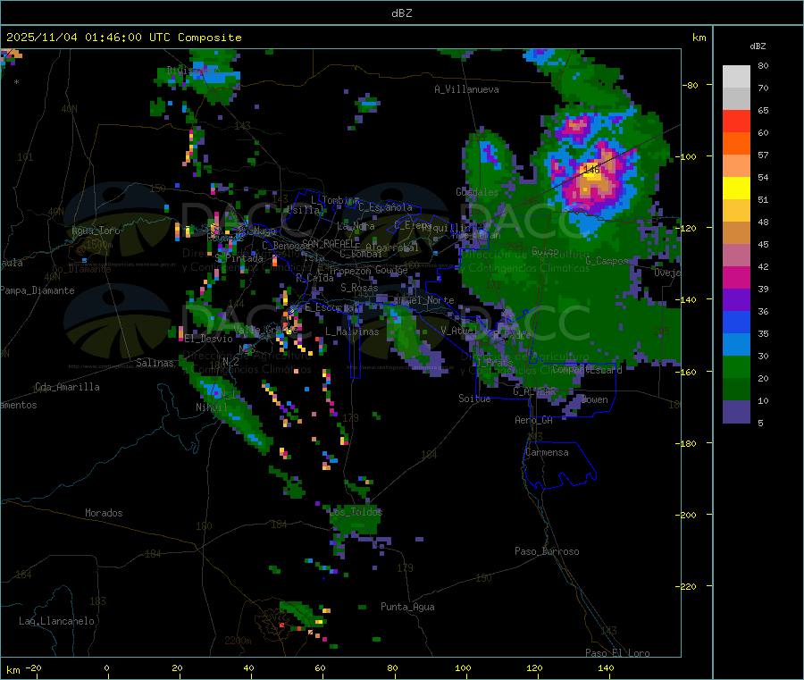Click the 'A_Villanueva' map label

pyautogui.click(x=466, y=89)
